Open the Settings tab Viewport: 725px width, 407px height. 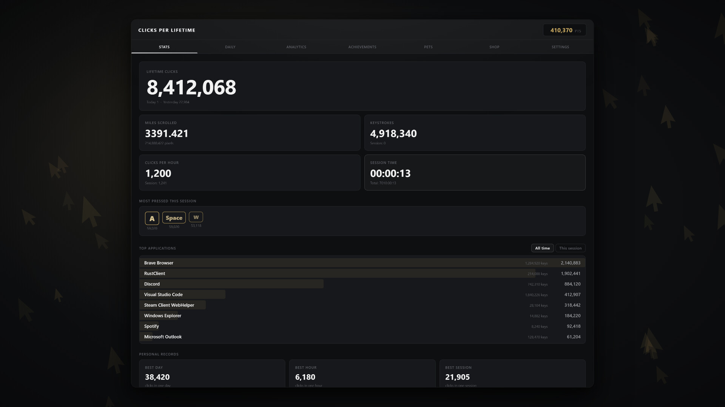tap(560, 47)
